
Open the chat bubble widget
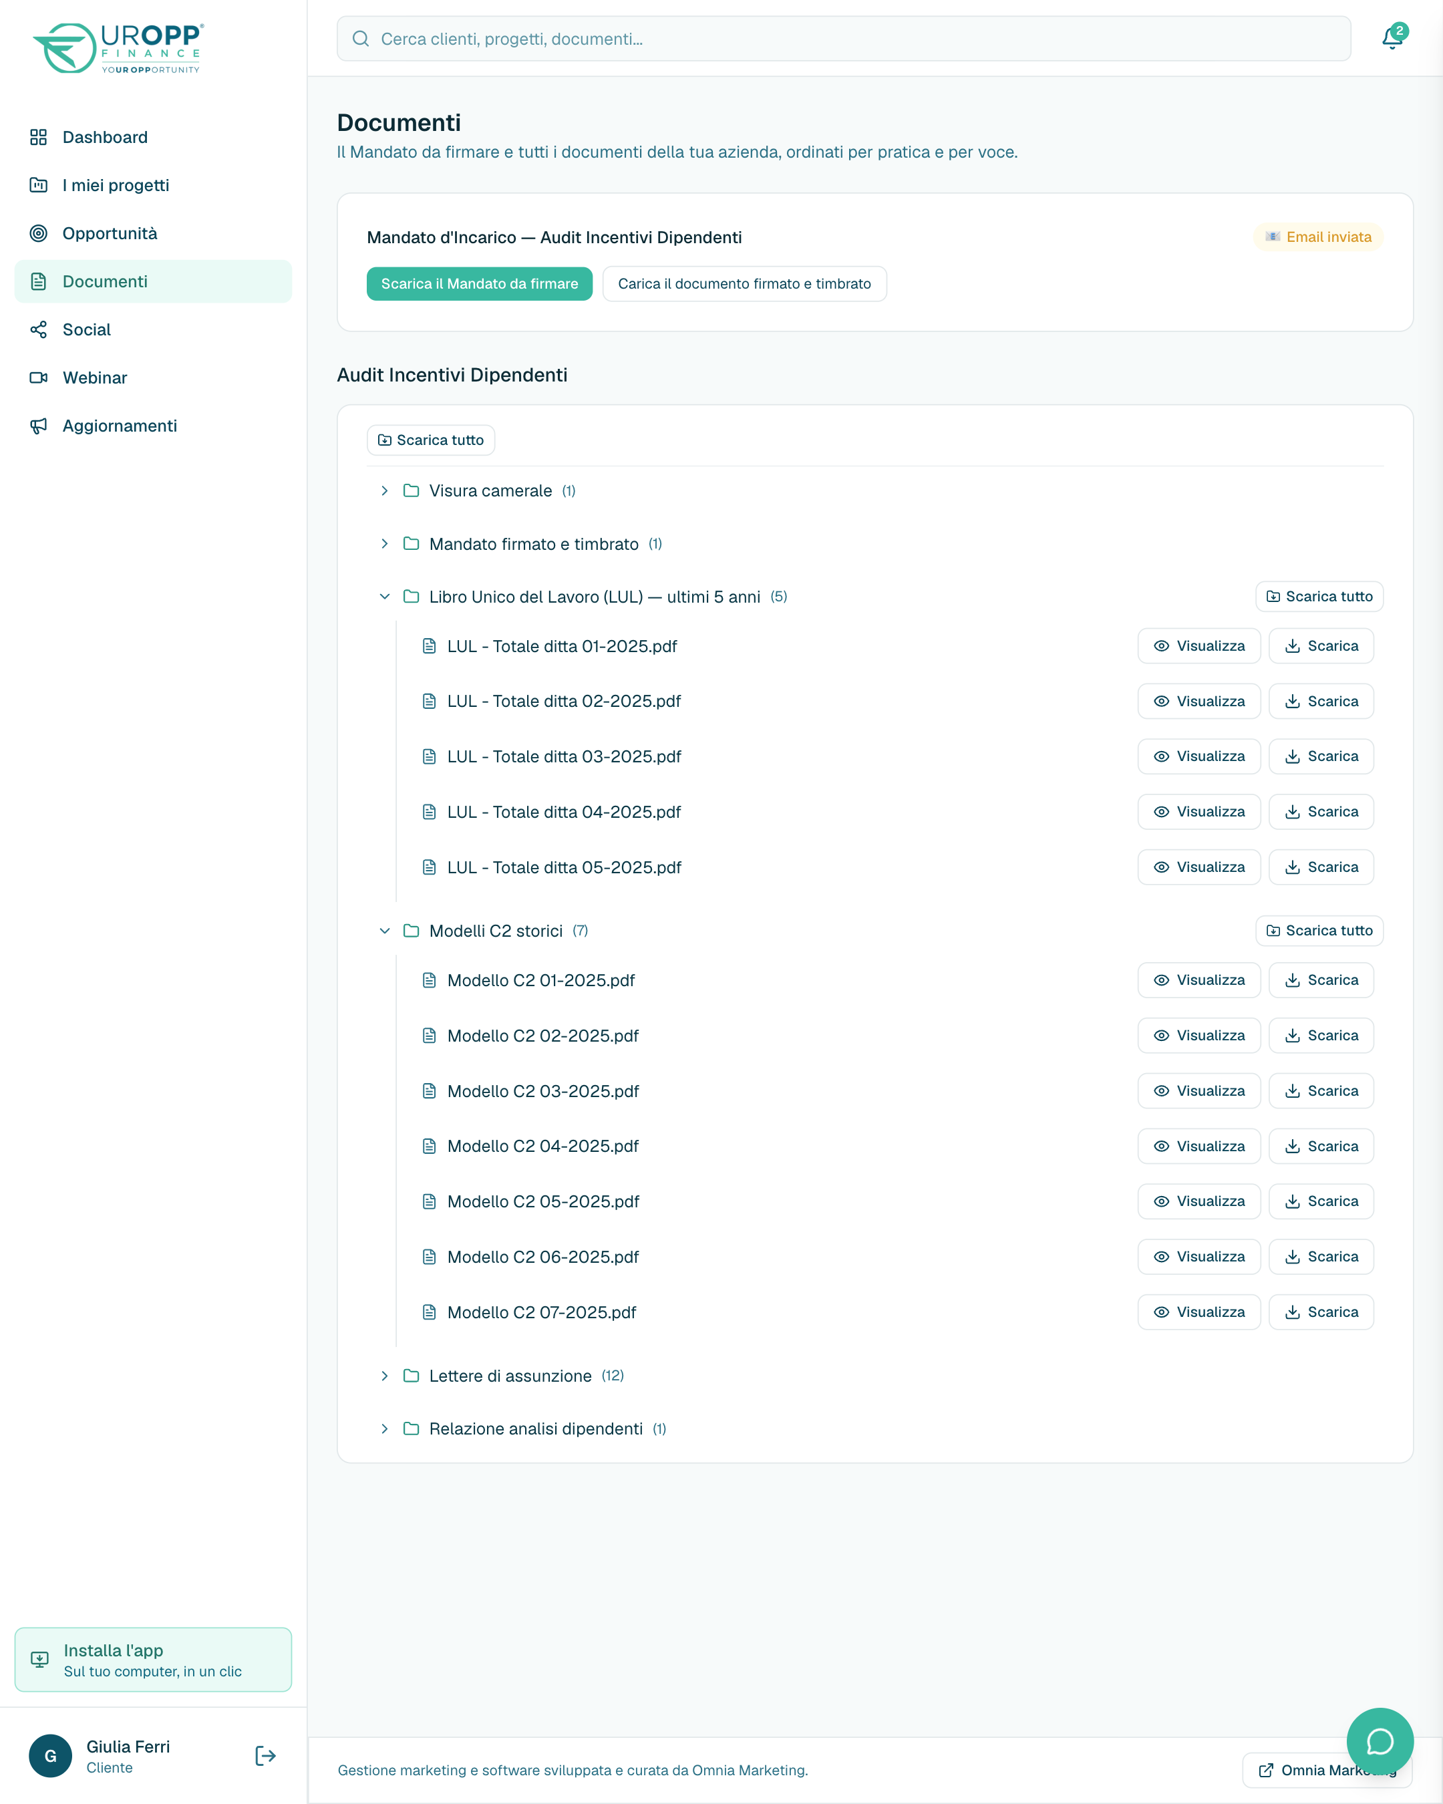(1380, 1741)
